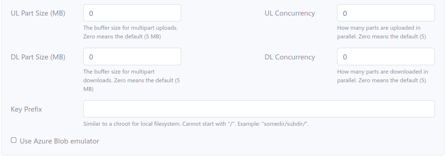Viewport: 445px width, 158px height.
Task: Click into the DL Concurrency field
Action: coord(386,57)
